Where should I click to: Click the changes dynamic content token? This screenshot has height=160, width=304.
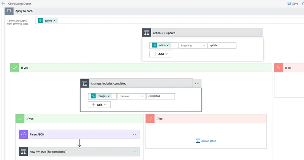[102, 96]
